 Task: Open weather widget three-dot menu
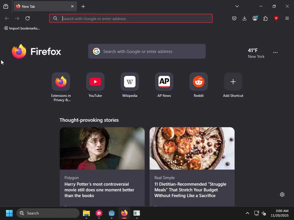pyautogui.click(x=275, y=53)
